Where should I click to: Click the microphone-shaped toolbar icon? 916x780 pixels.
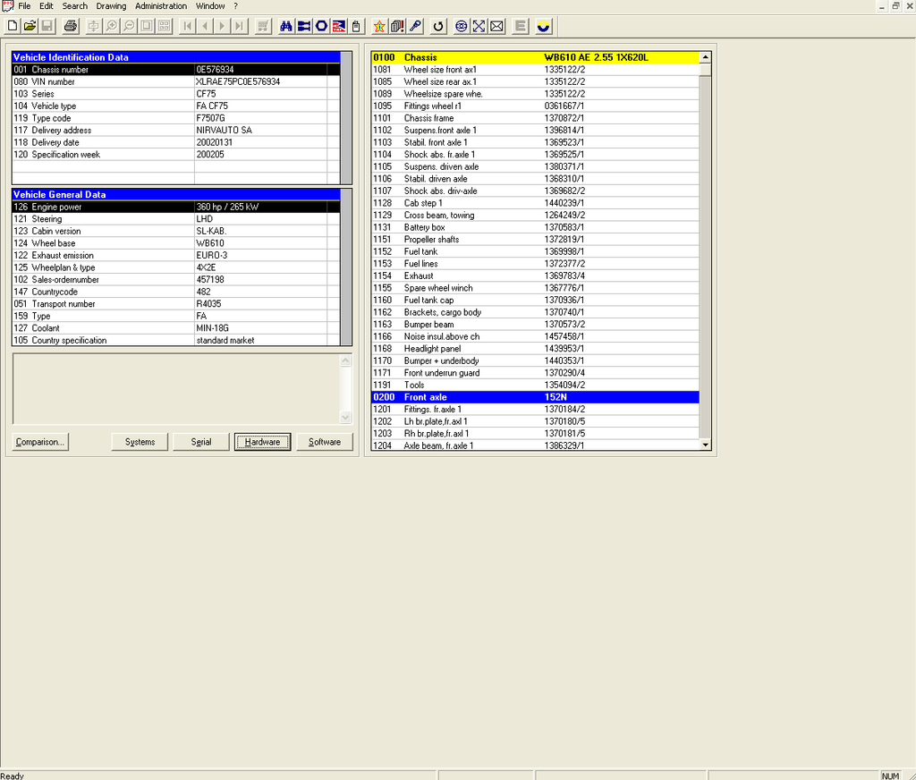coord(415,26)
